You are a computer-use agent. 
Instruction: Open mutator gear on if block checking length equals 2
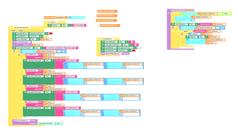tap(14, 51)
